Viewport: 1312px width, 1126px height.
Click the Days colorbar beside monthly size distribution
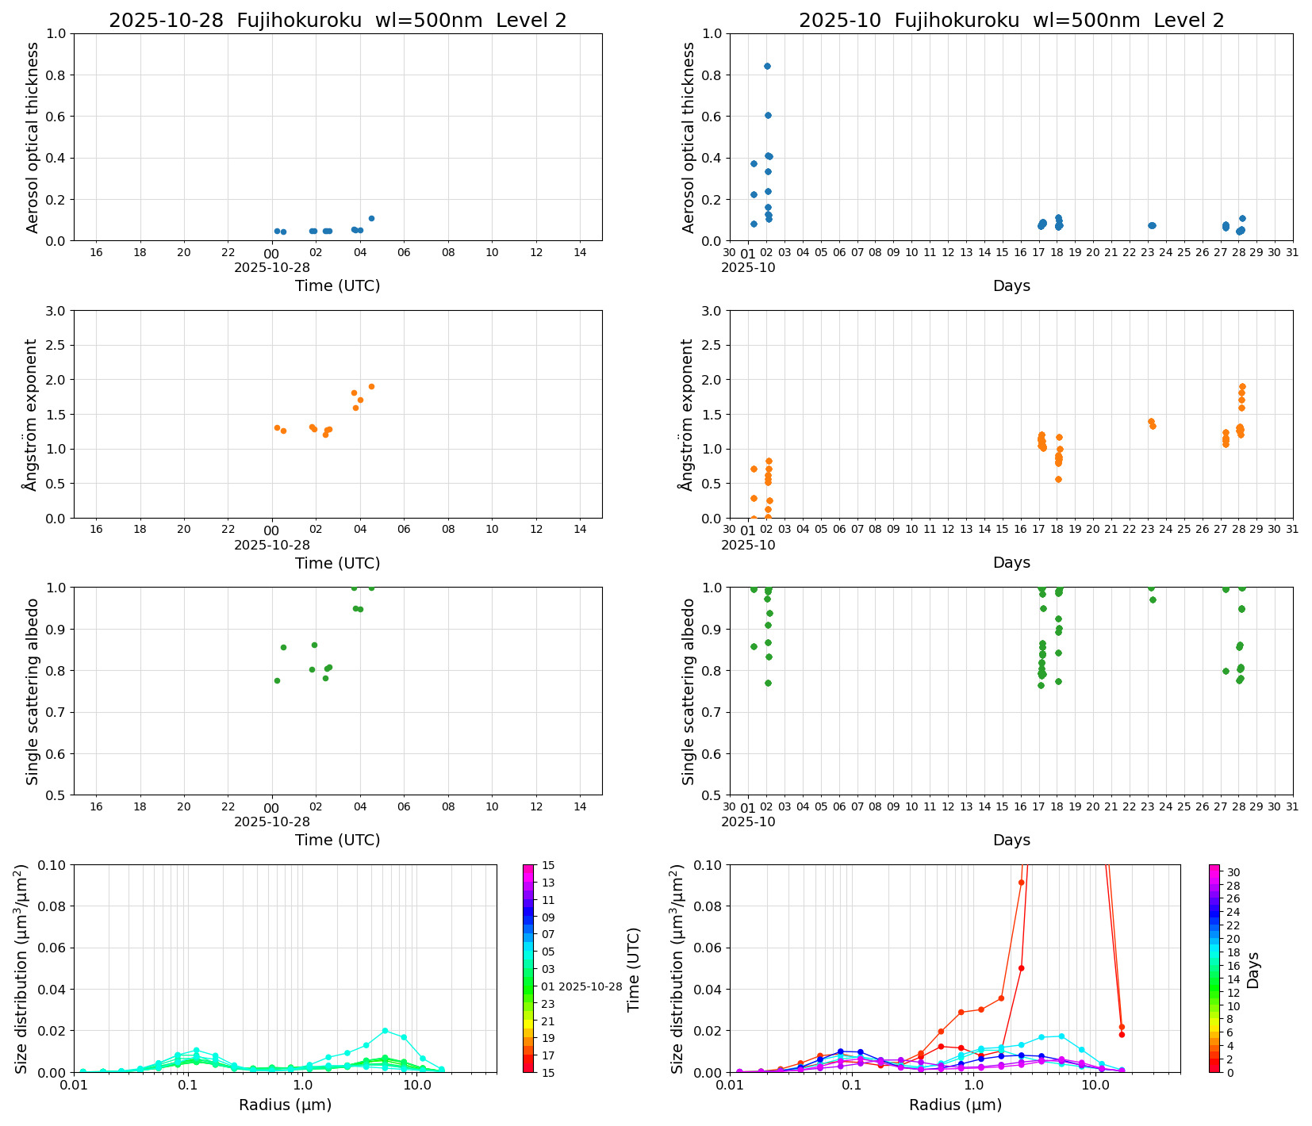(x=1214, y=967)
